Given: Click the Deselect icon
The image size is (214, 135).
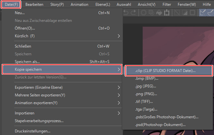Looking at the screenshot, I should 177,13.
